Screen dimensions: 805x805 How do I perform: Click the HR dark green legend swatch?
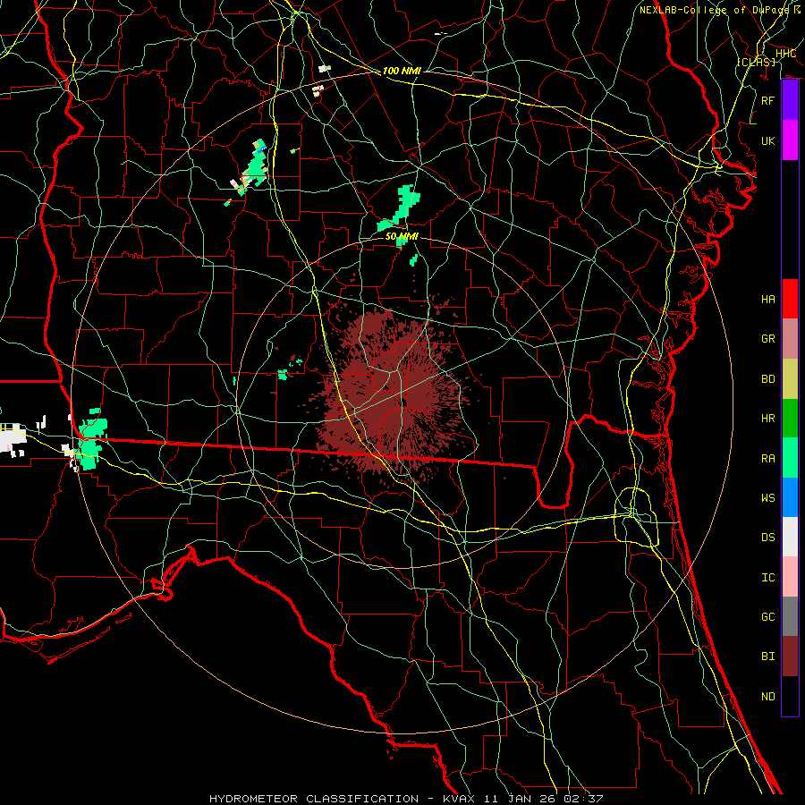[x=790, y=418]
